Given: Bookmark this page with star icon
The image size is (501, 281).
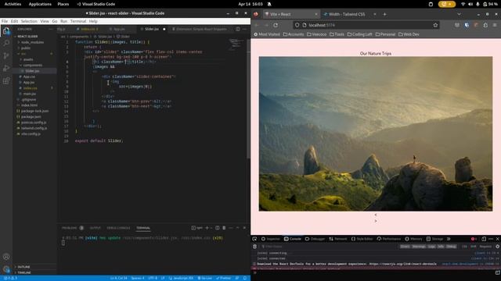Looking at the screenshot, I should pos(435,25).
